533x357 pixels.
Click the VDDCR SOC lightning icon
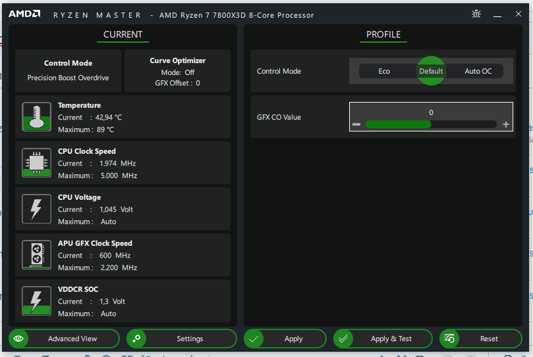pos(36,301)
